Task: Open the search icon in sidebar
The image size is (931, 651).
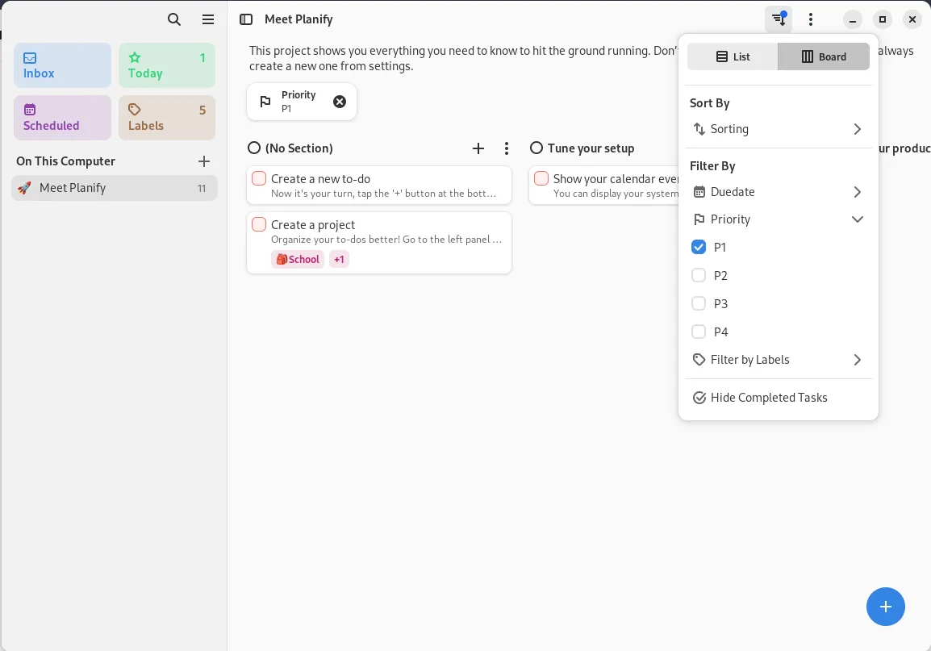Action: click(174, 19)
